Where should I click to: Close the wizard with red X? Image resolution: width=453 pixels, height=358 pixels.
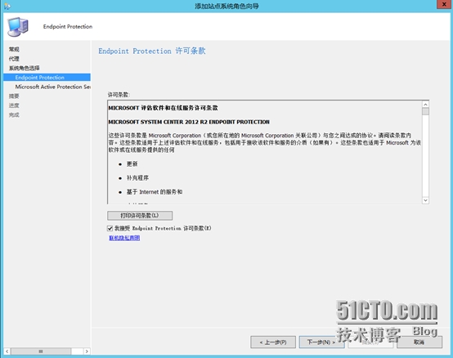pos(444,4)
